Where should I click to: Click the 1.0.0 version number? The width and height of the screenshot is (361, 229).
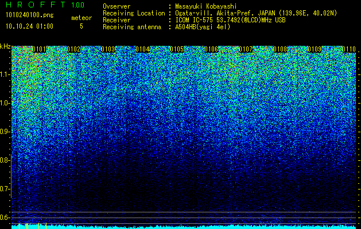pos(78,5)
